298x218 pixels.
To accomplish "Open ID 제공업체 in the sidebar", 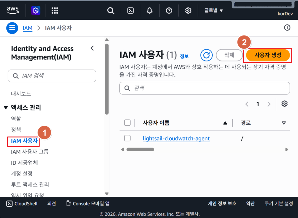I will (x=24, y=163).
